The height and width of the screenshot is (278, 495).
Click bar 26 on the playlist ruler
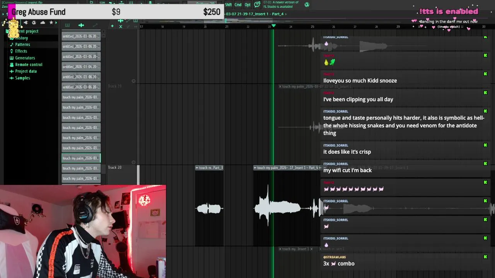333,27
